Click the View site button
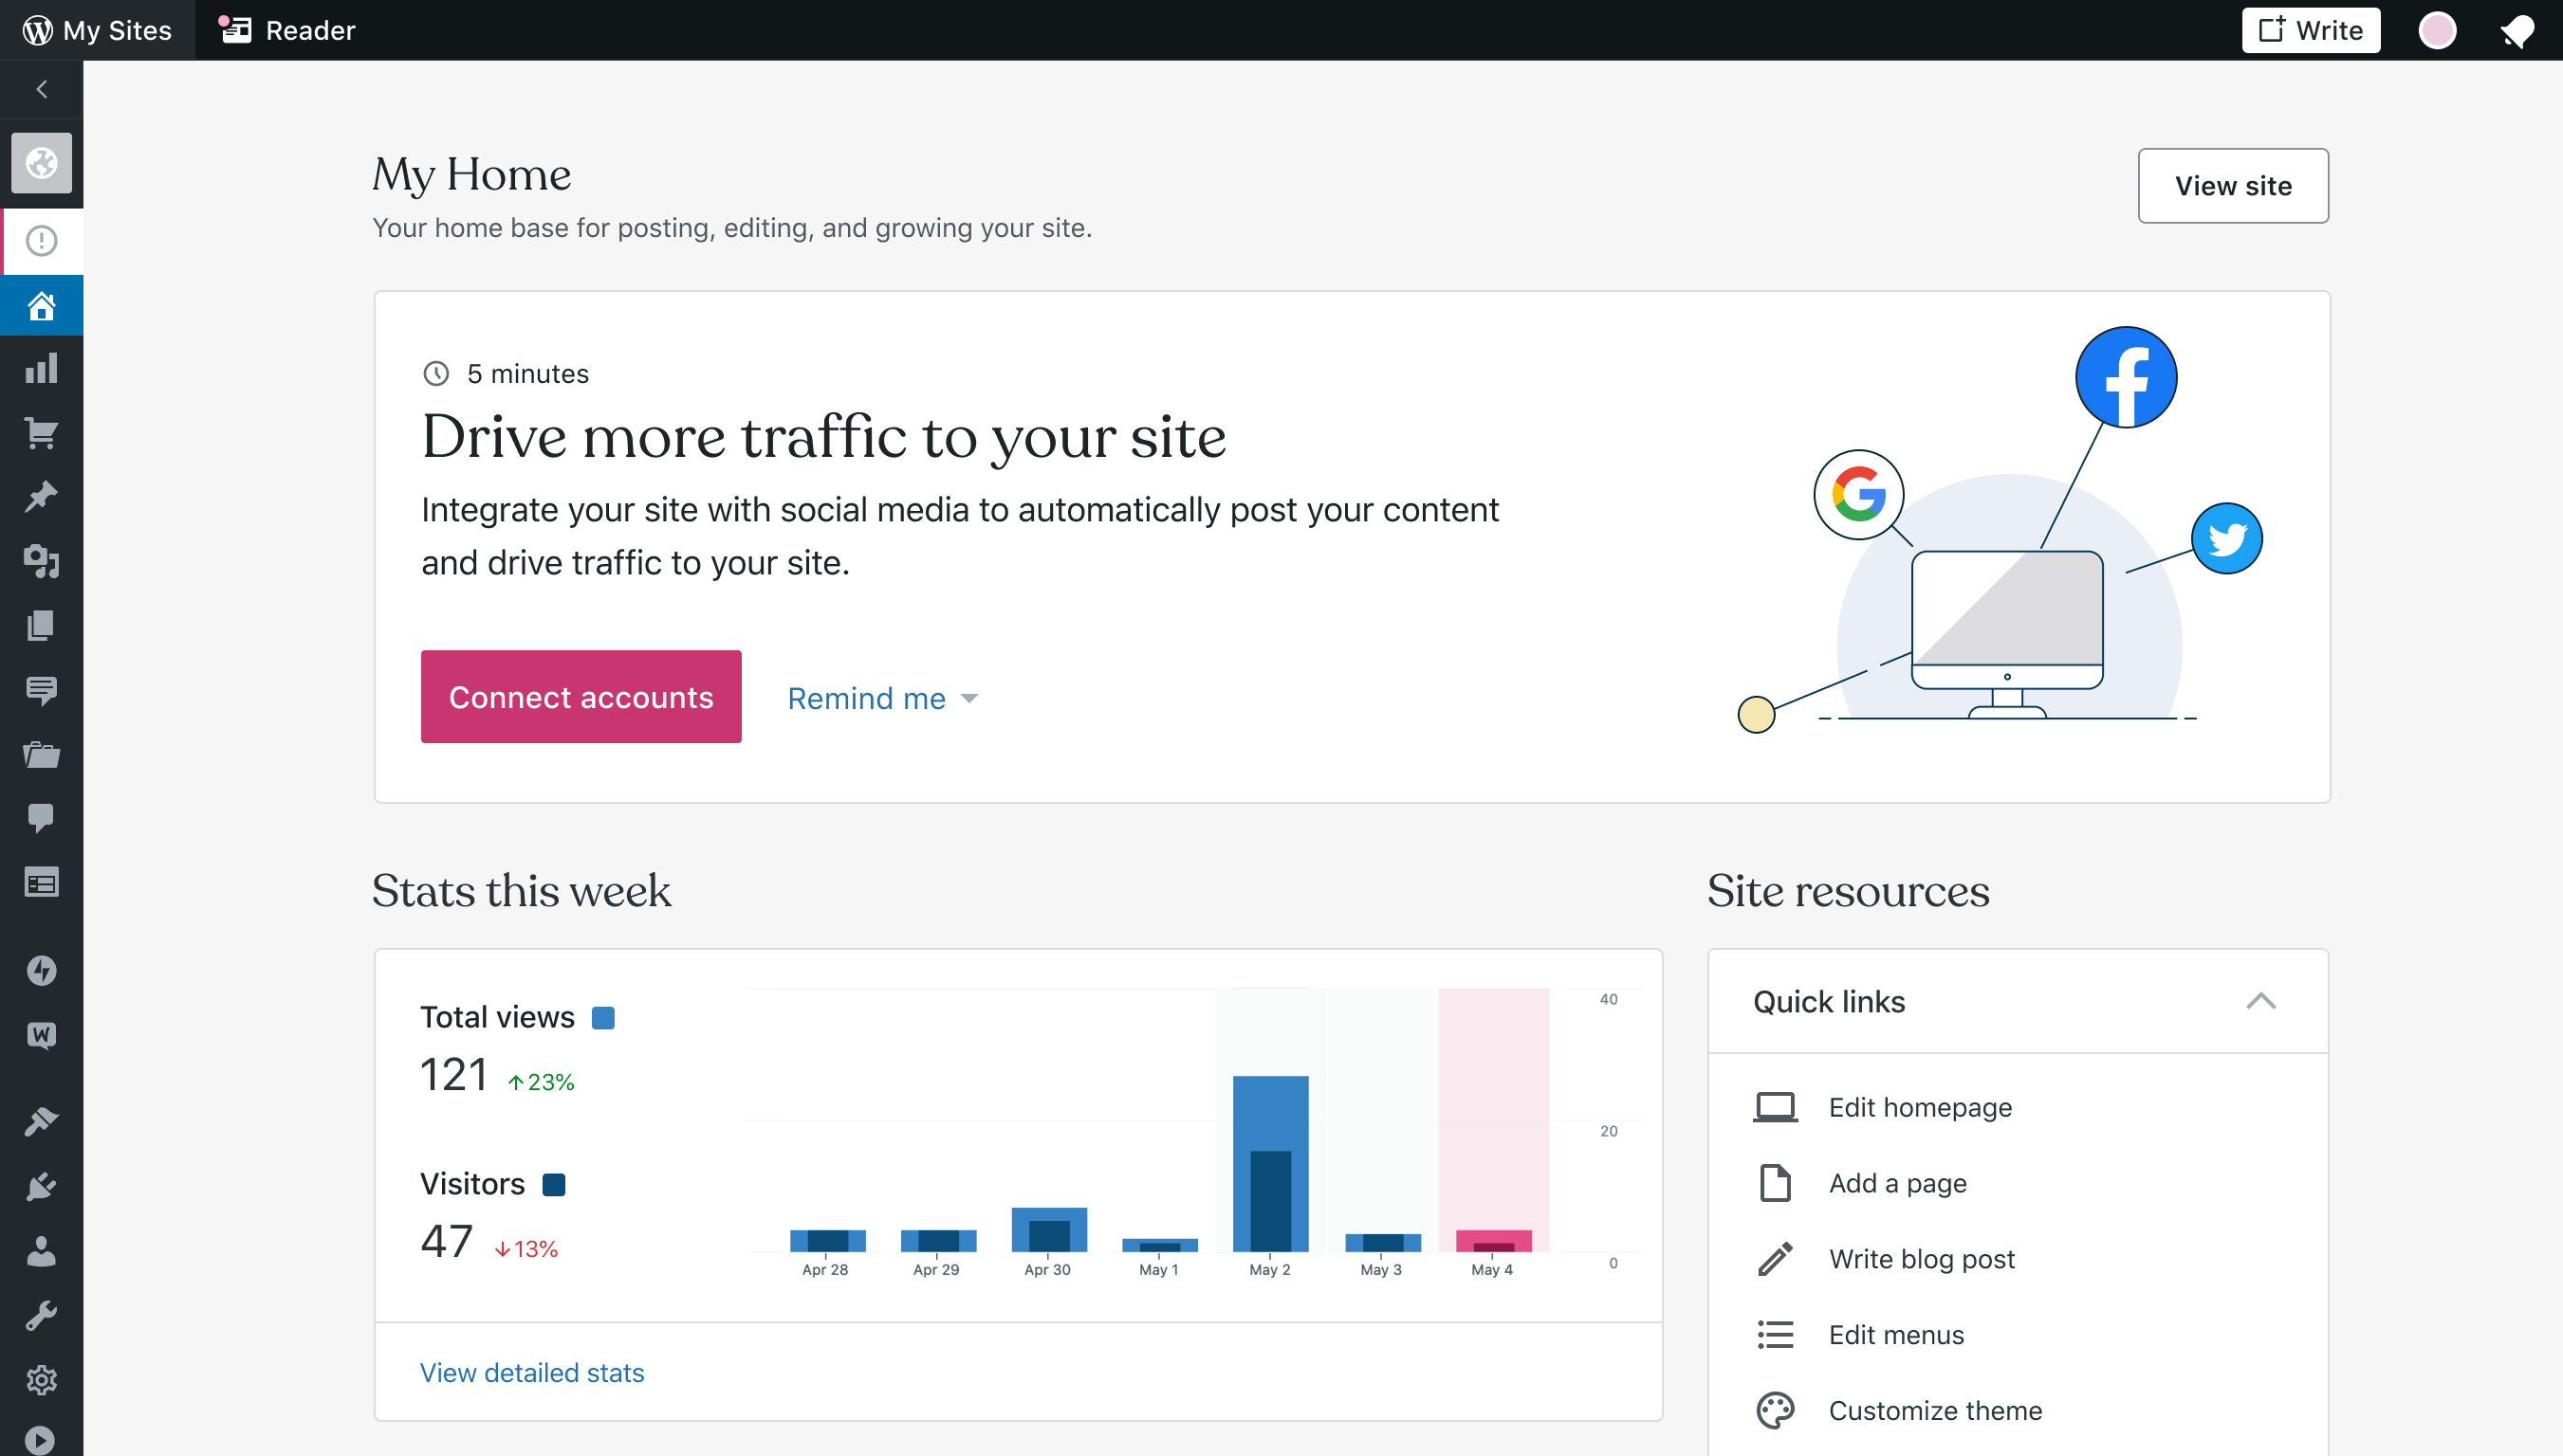2563x1456 pixels. pos(2232,186)
